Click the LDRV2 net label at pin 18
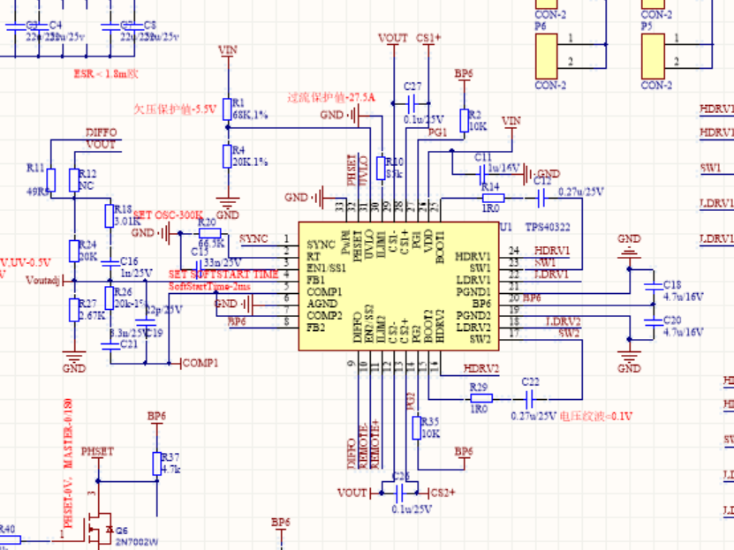Image resolution: width=734 pixels, height=550 pixels. (x=564, y=321)
